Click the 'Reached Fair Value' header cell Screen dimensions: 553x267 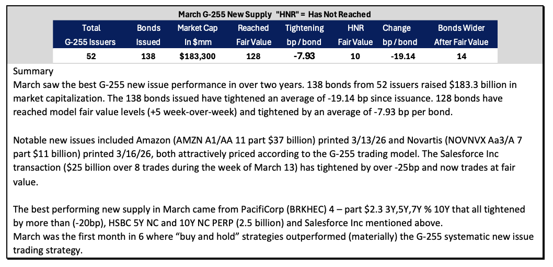point(253,35)
